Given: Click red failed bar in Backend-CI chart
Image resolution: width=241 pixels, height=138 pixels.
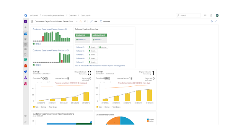Looking at the screenshot, I should 62,61.
